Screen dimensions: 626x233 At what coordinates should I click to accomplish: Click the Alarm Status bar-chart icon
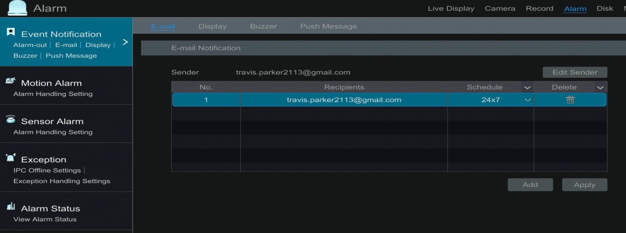pos(10,207)
